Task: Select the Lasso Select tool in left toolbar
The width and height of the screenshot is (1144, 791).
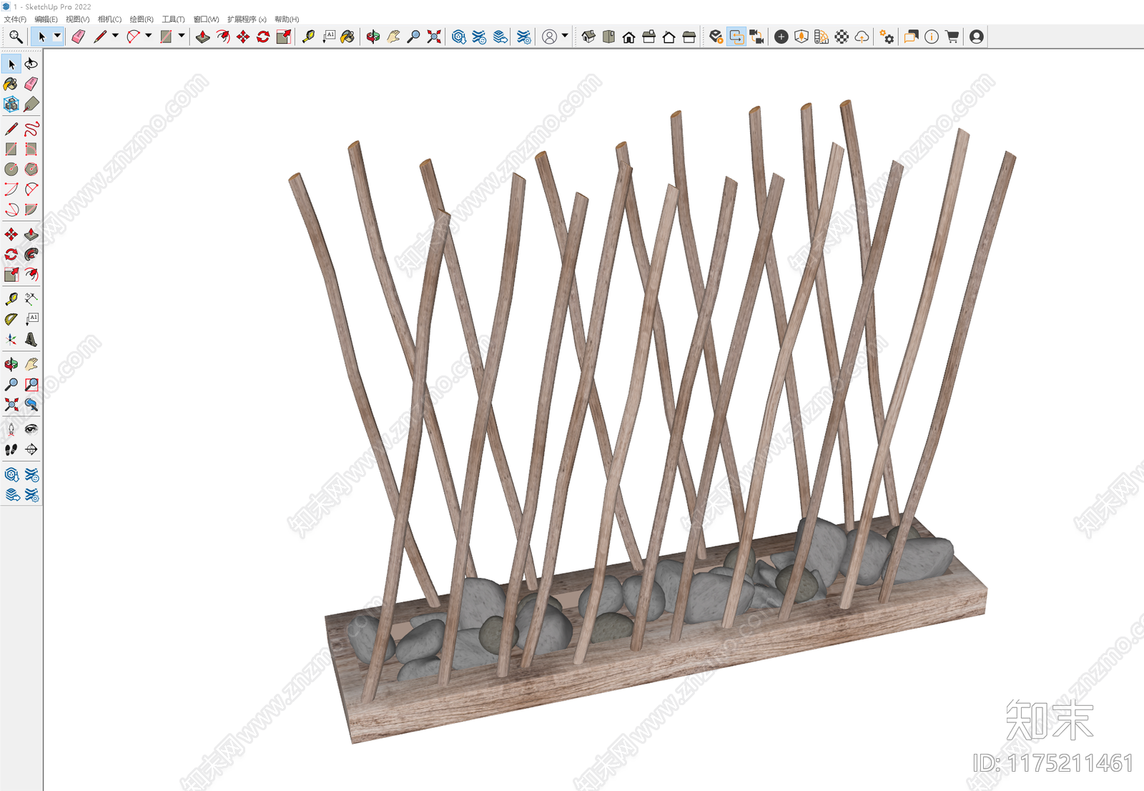Action: coord(31,64)
